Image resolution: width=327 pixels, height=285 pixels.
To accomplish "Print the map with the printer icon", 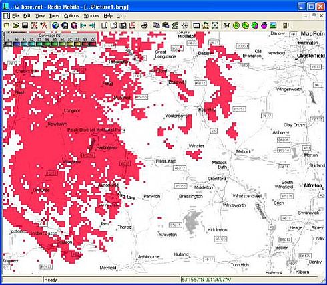I will point(145,25).
